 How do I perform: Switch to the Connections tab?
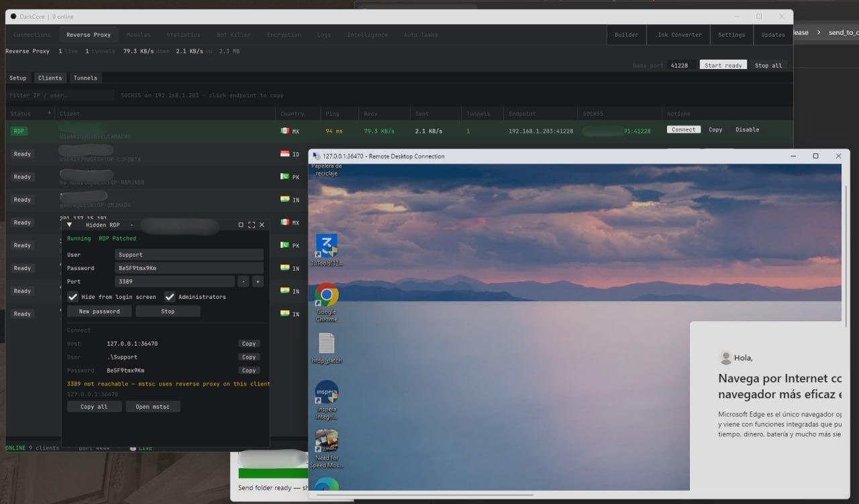(32, 35)
